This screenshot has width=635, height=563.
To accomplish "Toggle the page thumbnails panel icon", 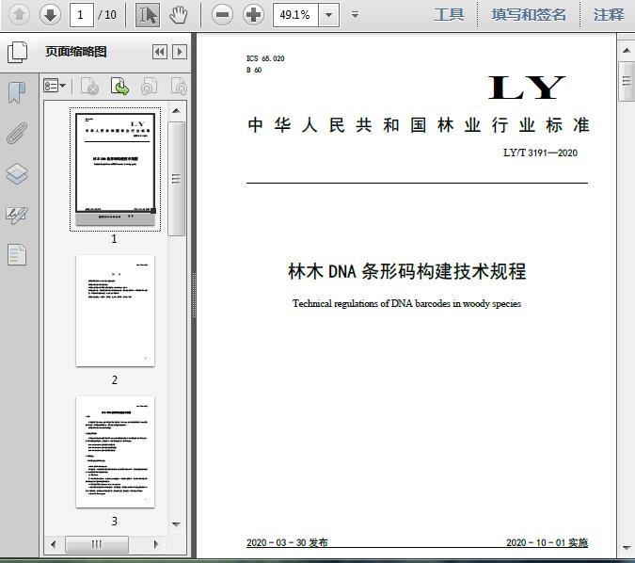I will [17, 52].
